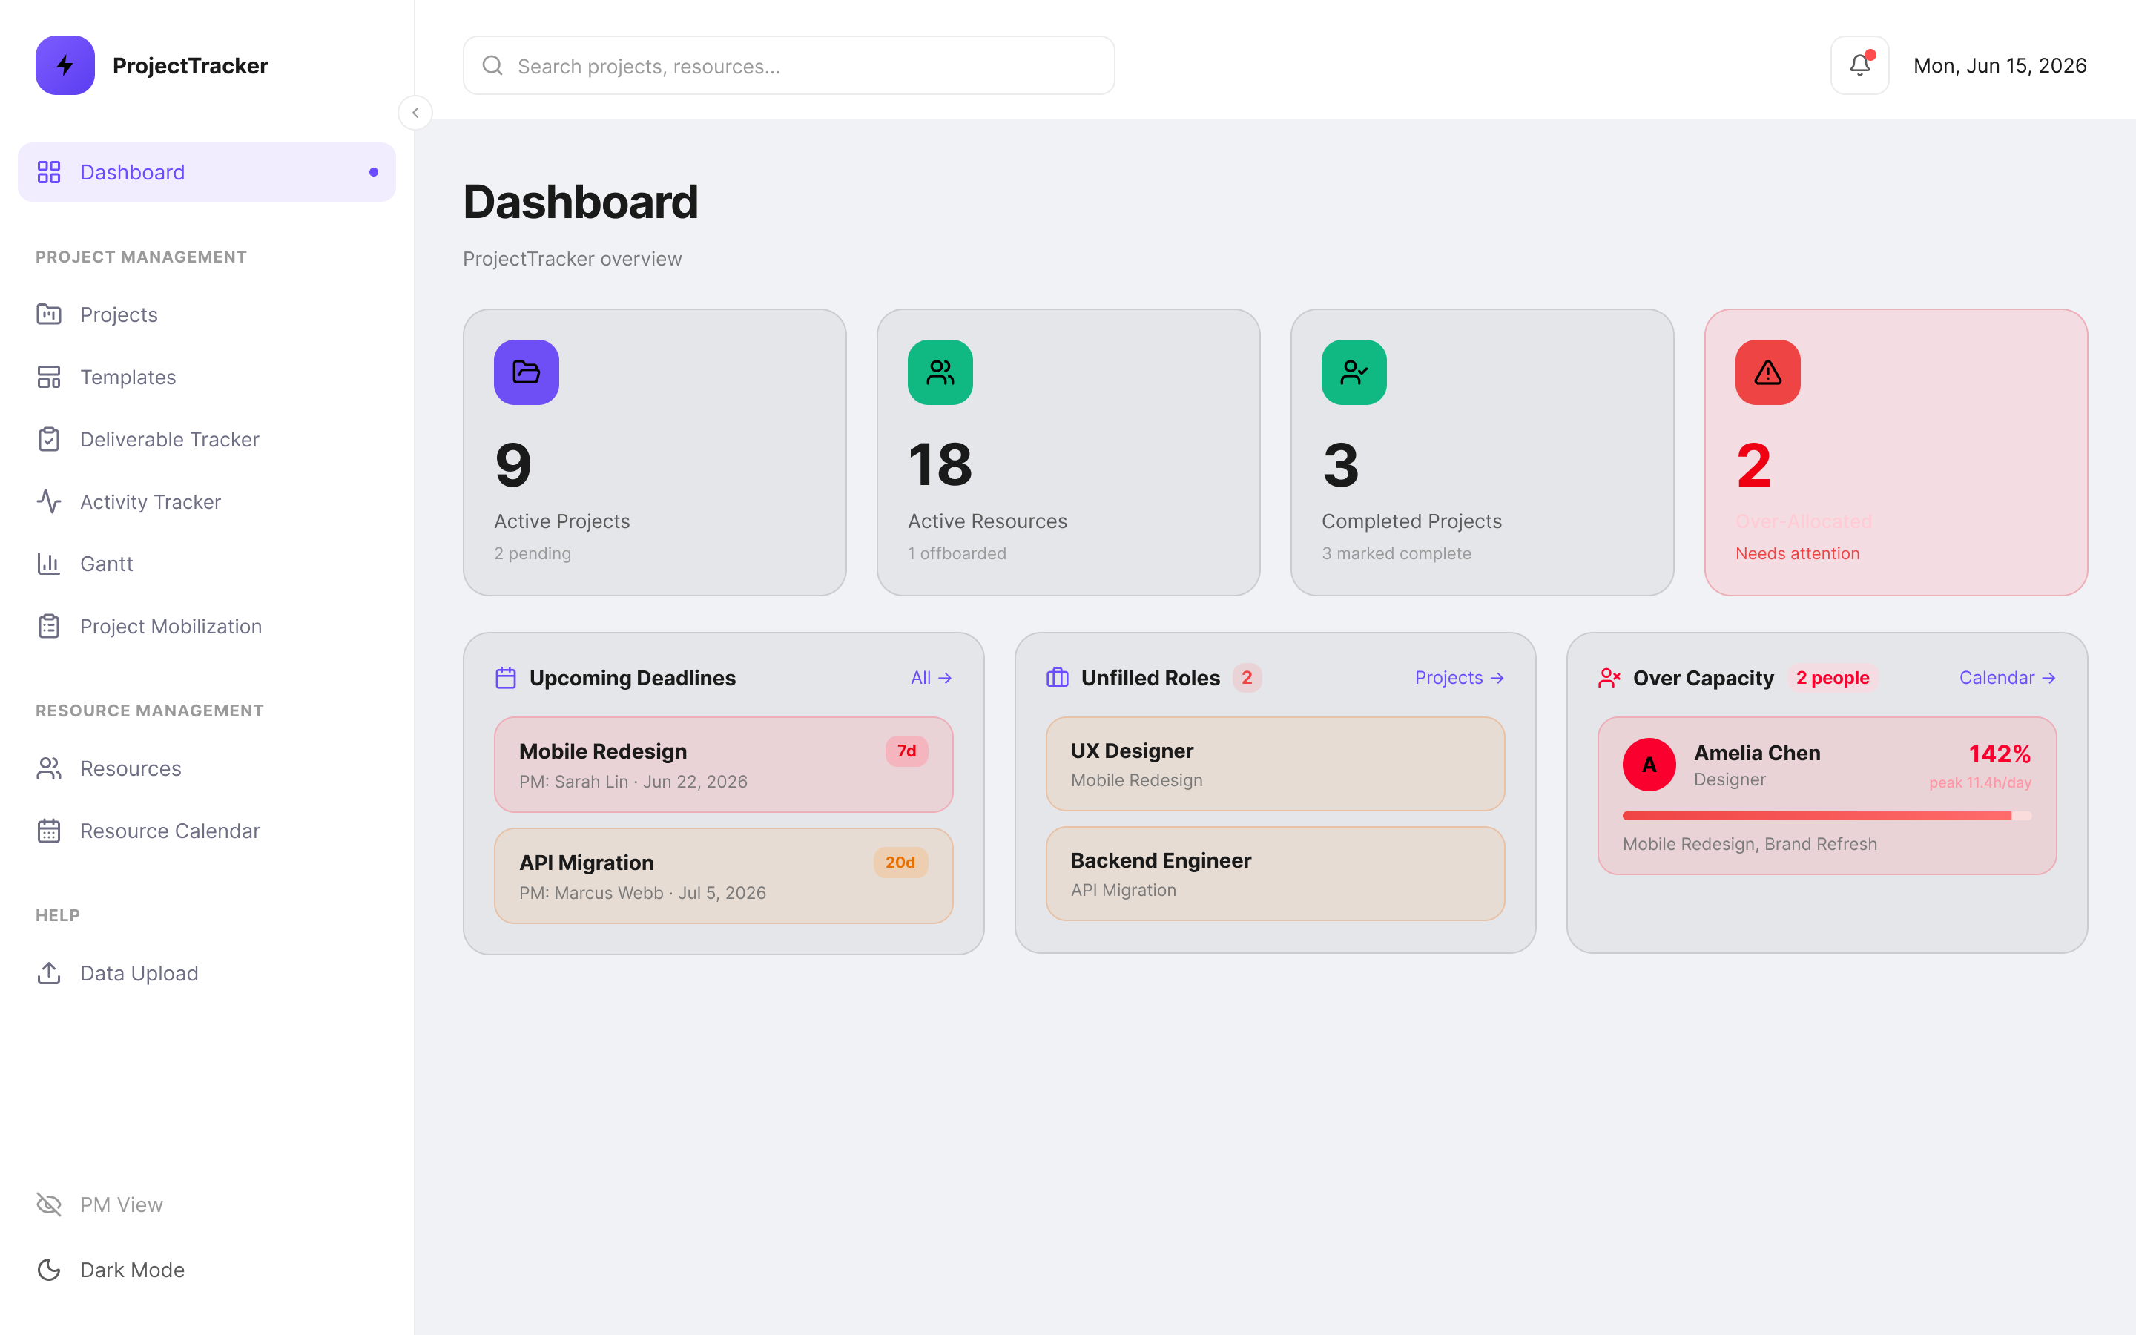Click Amelia Chen's 142% capacity bar
Viewport: 2136px width, 1335px height.
click(x=1826, y=816)
